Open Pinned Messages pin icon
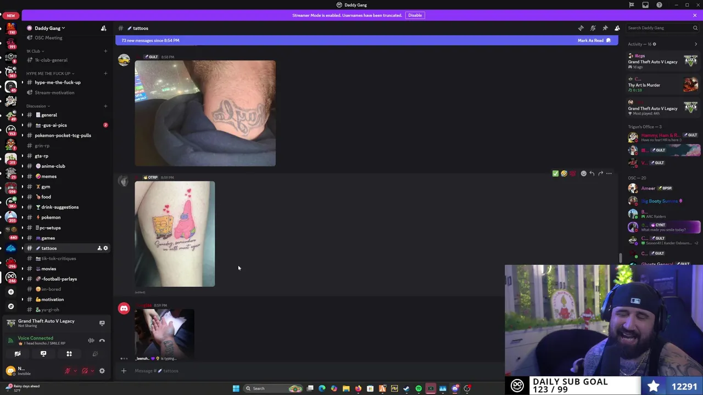 pos(605,28)
